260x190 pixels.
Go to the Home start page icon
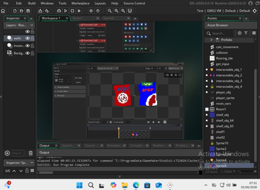pos(3,11)
